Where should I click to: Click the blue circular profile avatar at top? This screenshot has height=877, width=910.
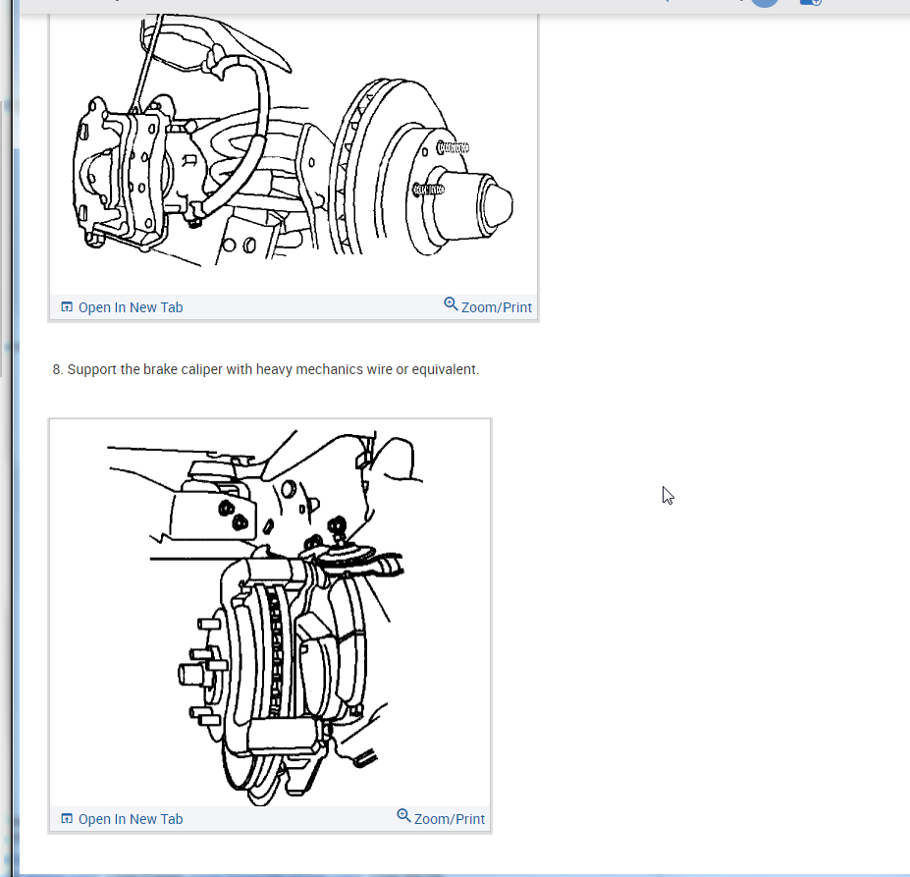[765, 3]
